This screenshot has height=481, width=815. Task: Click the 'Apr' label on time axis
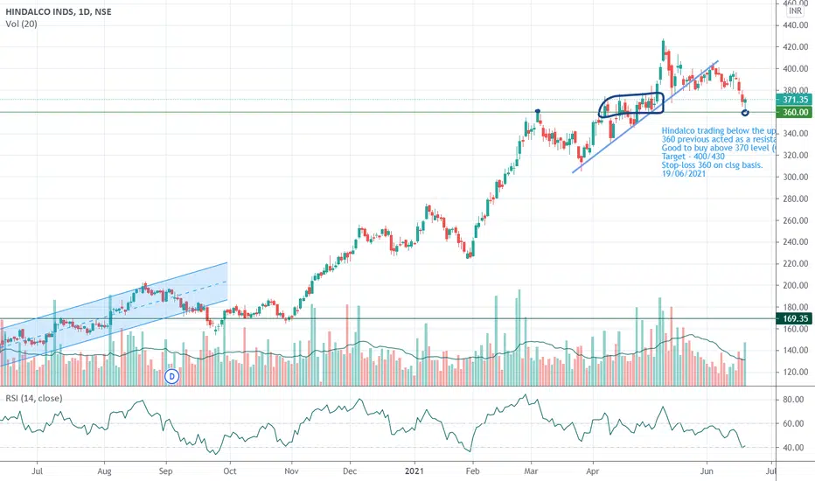click(593, 471)
